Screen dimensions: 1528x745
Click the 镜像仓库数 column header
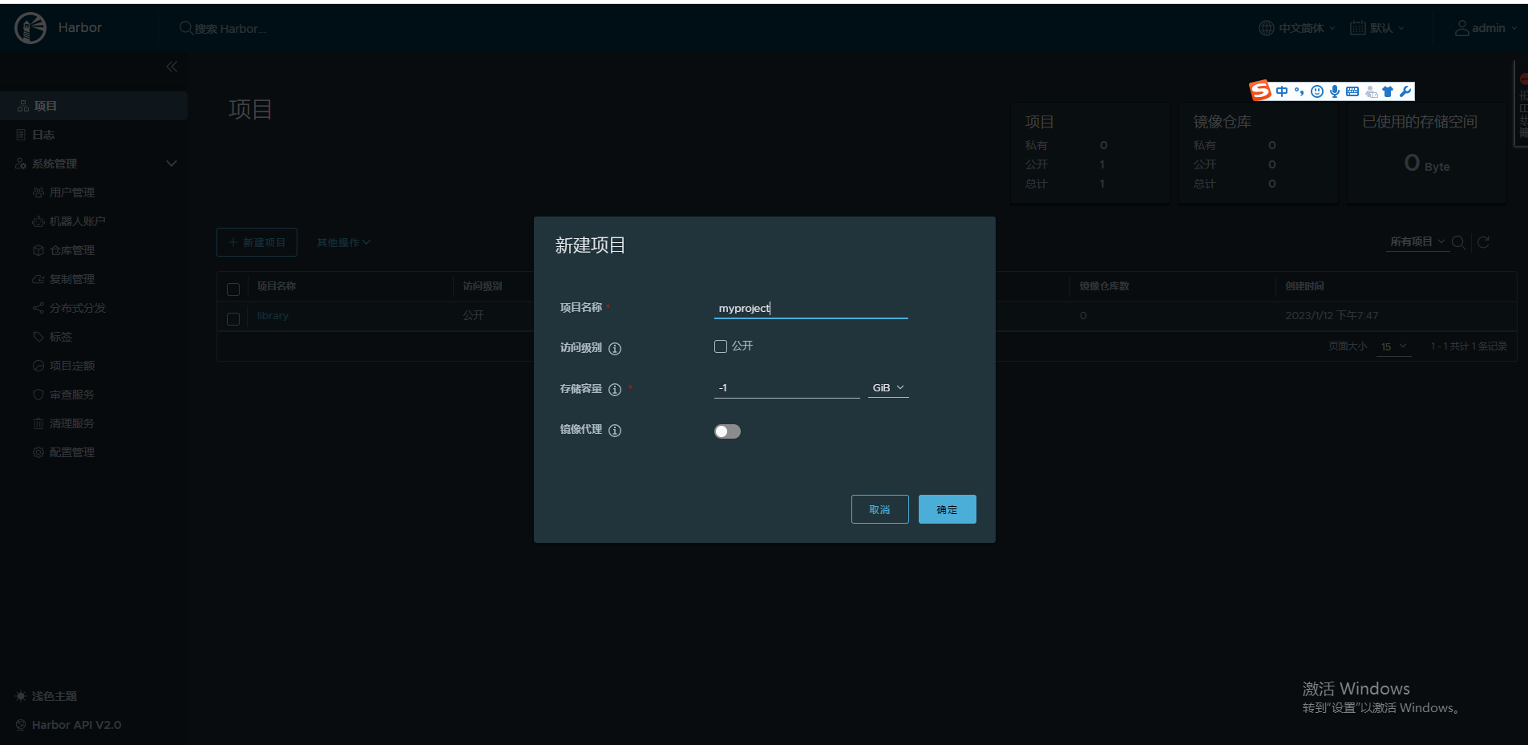point(1104,286)
